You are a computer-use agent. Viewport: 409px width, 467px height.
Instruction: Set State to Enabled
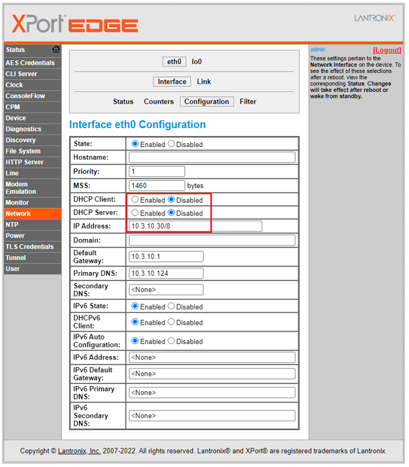tap(135, 144)
